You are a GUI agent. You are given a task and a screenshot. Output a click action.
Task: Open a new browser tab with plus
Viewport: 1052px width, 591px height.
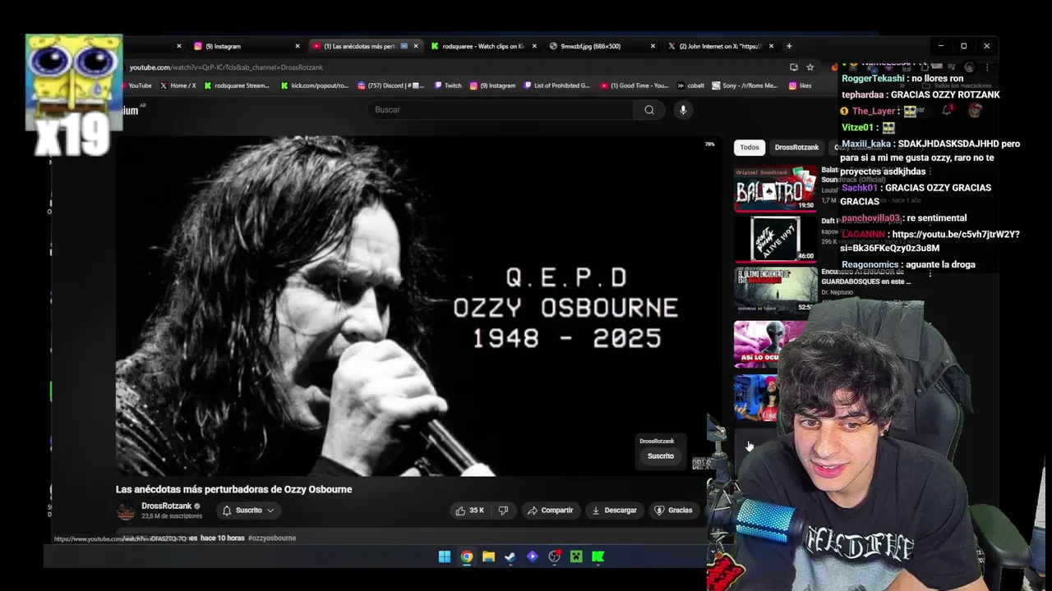pos(789,46)
